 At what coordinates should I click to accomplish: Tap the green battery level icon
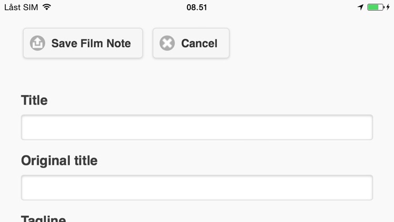[376, 7]
